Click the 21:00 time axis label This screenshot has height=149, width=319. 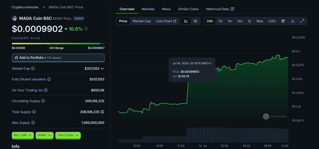tap(181, 146)
